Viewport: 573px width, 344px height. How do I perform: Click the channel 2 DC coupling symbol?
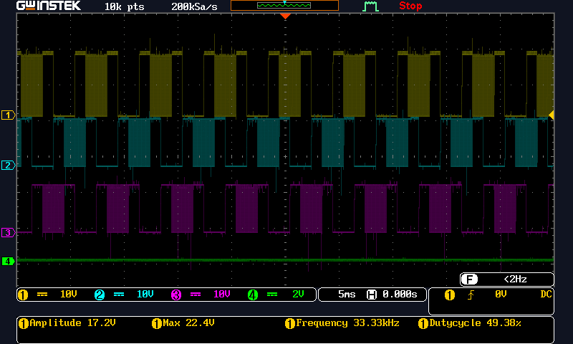click(x=119, y=295)
